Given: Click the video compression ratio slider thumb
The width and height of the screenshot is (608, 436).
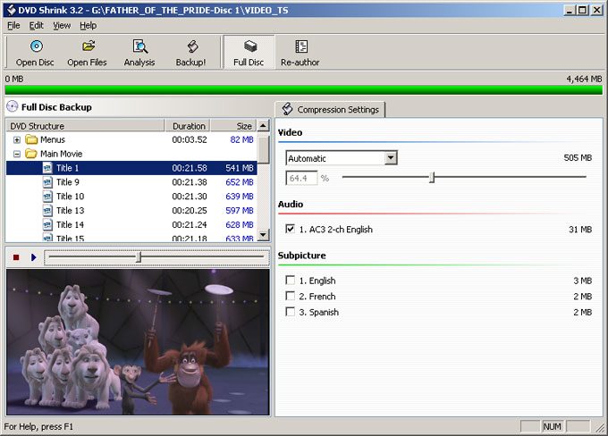Looking at the screenshot, I should (432, 178).
